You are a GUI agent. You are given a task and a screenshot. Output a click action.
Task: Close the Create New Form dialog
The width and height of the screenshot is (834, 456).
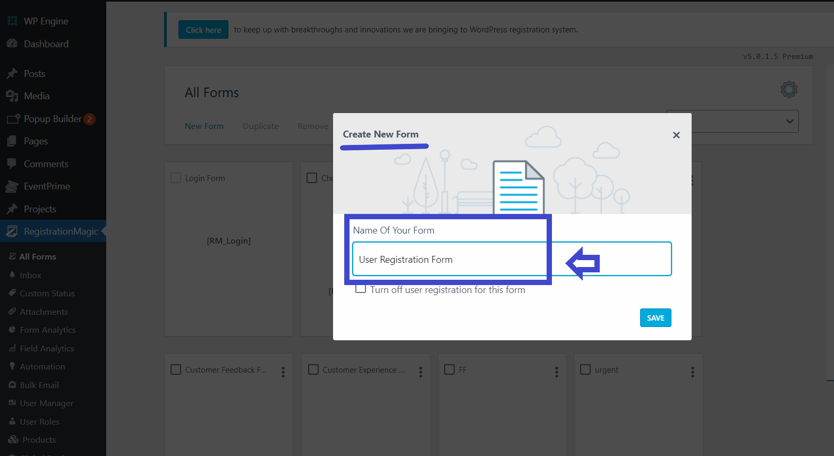tap(676, 135)
